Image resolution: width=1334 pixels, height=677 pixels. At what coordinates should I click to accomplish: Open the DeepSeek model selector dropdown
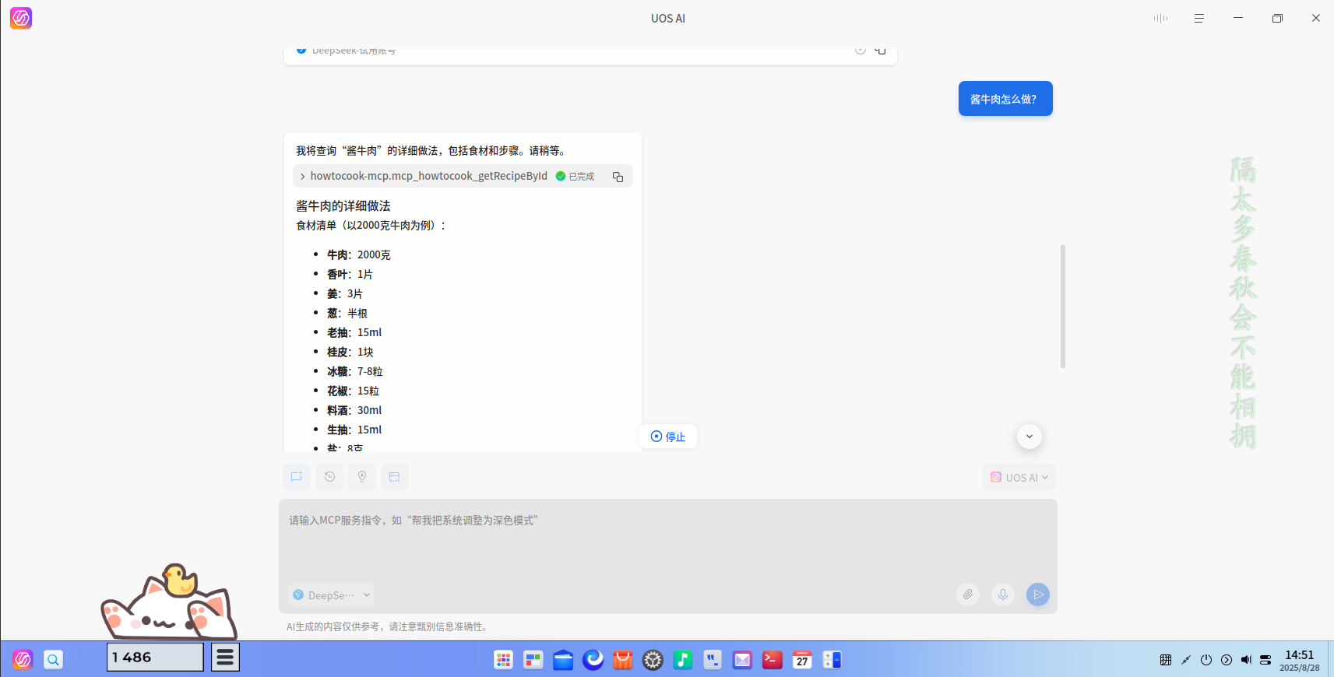click(331, 595)
